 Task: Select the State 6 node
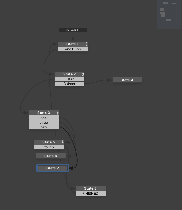click(51, 156)
